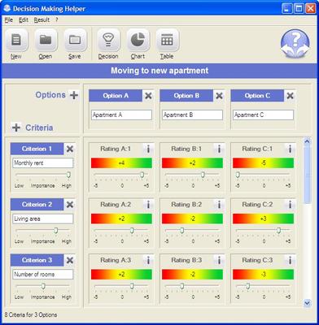319x325 pixels.
Task: Click the Option A header button
Action: [x=116, y=96]
